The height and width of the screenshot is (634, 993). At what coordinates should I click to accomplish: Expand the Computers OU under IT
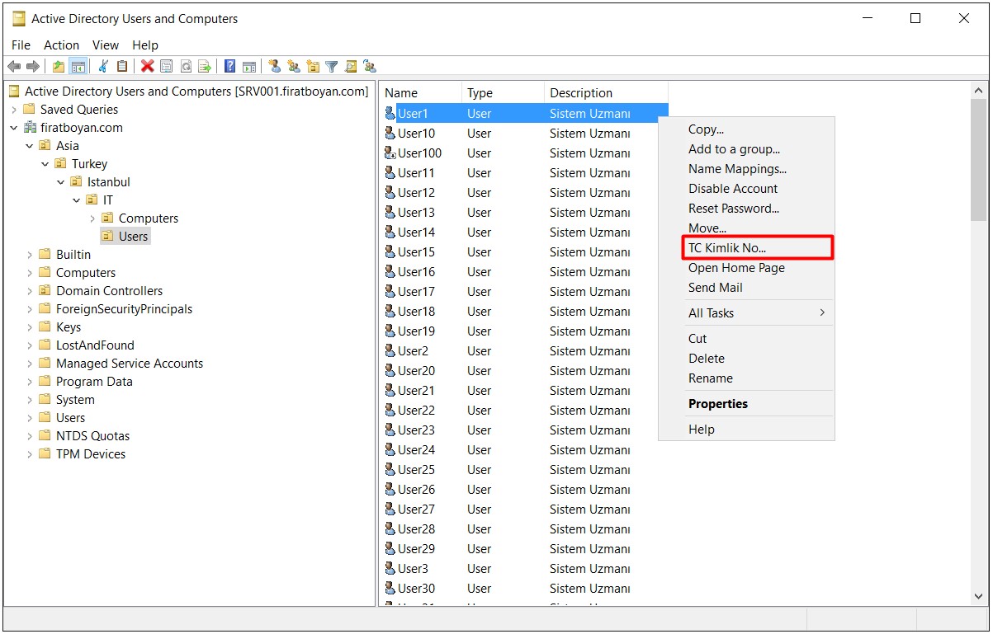click(92, 218)
